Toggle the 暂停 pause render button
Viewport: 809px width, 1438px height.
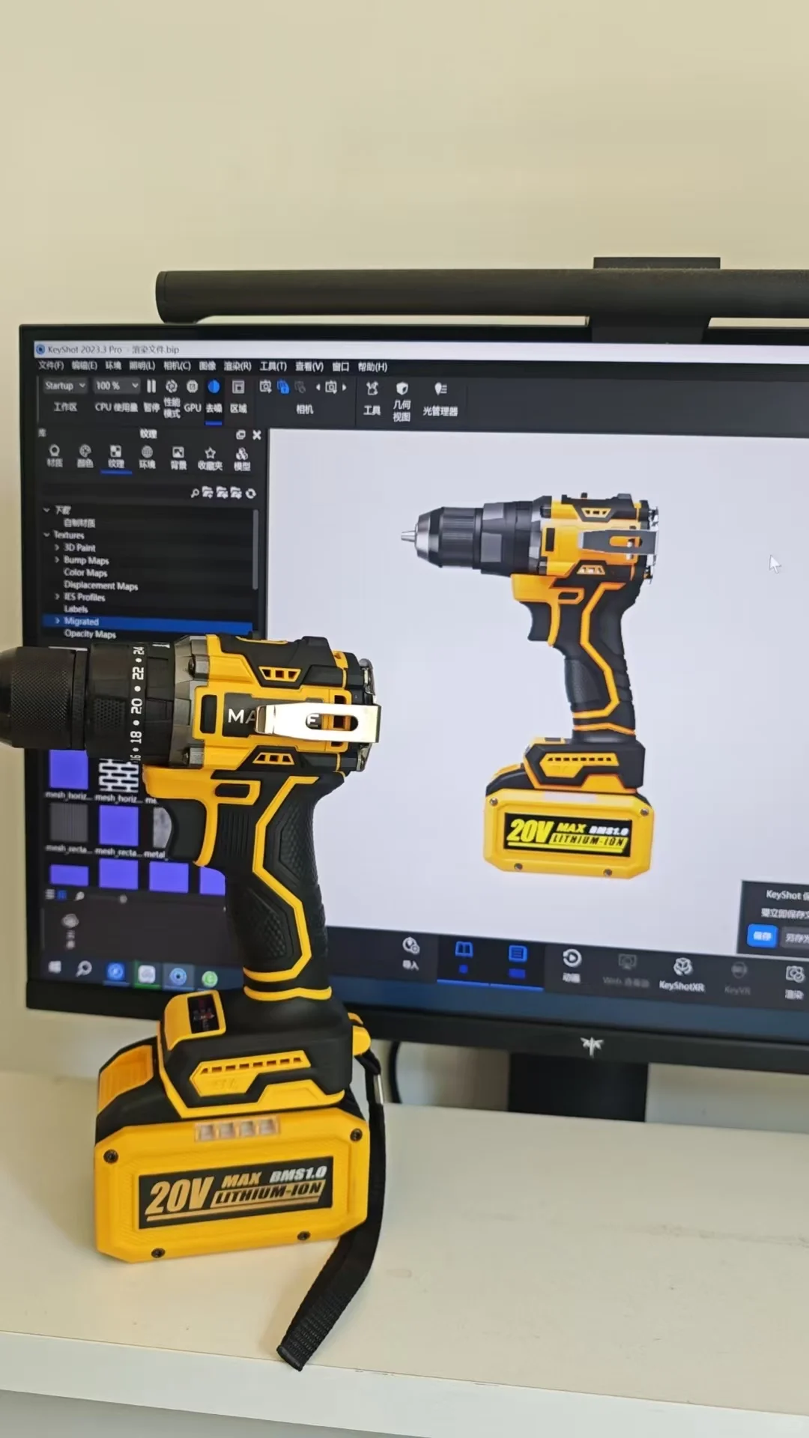pyautogui.click(x=151, y=395)
